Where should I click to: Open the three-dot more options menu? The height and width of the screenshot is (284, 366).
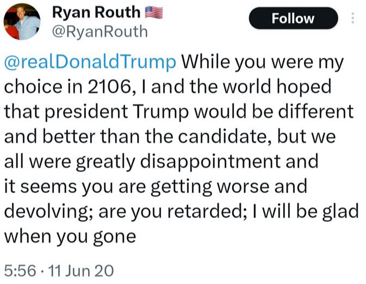tap(353, 18)
